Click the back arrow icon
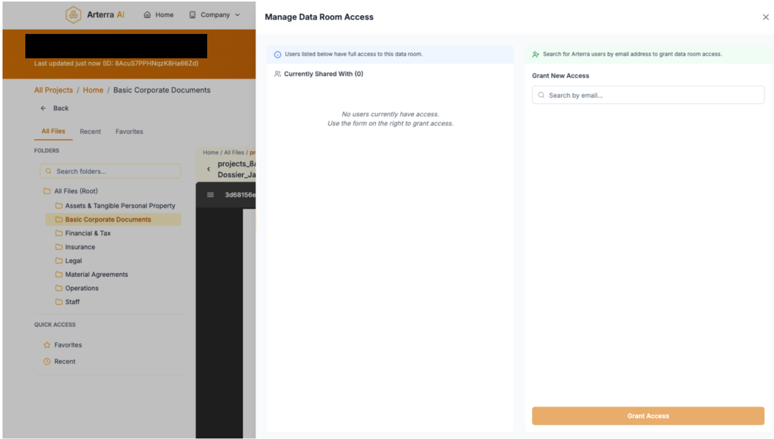Image resolution: width=774 pixels, height=439 pixels. click(44, 108)
